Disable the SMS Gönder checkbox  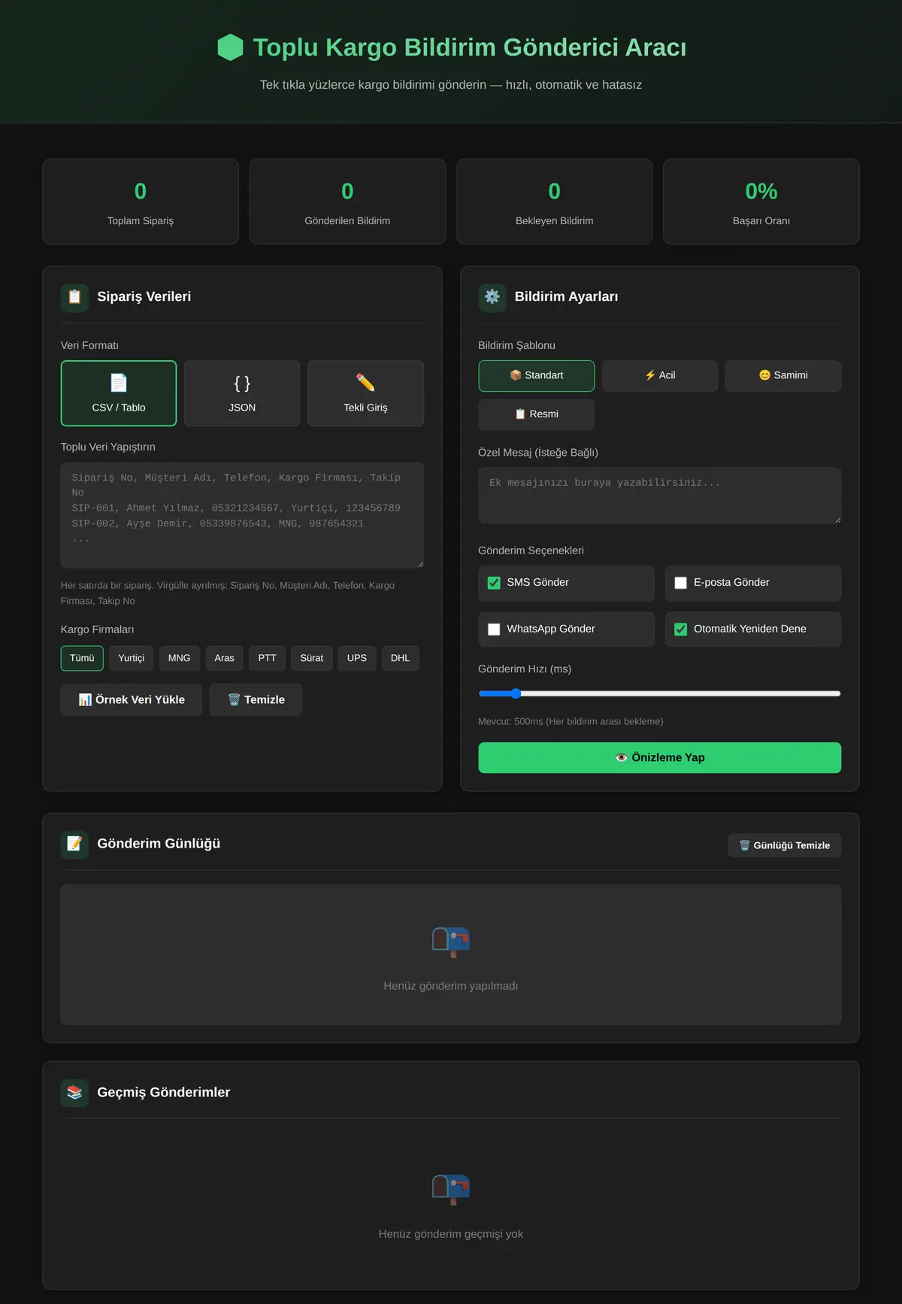(494, 583)
